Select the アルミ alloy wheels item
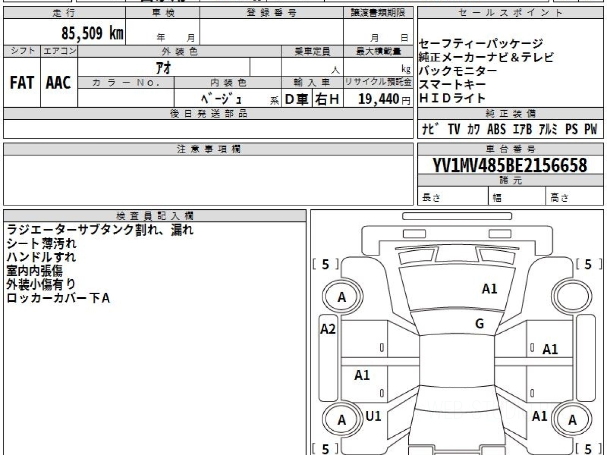The width and height of the screenshot is (607, 455). pyautogui.click(x=548, y=129)
